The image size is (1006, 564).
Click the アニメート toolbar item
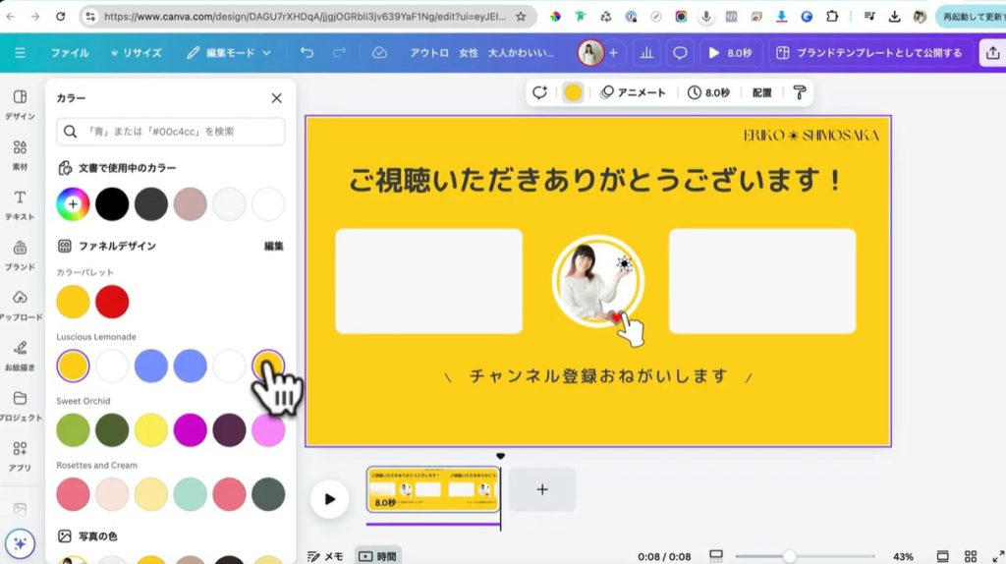point(633,92)
